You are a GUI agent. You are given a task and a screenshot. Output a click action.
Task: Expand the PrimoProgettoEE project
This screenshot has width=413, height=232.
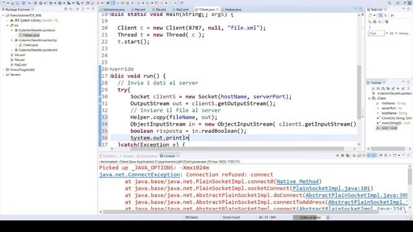[3, 70]
